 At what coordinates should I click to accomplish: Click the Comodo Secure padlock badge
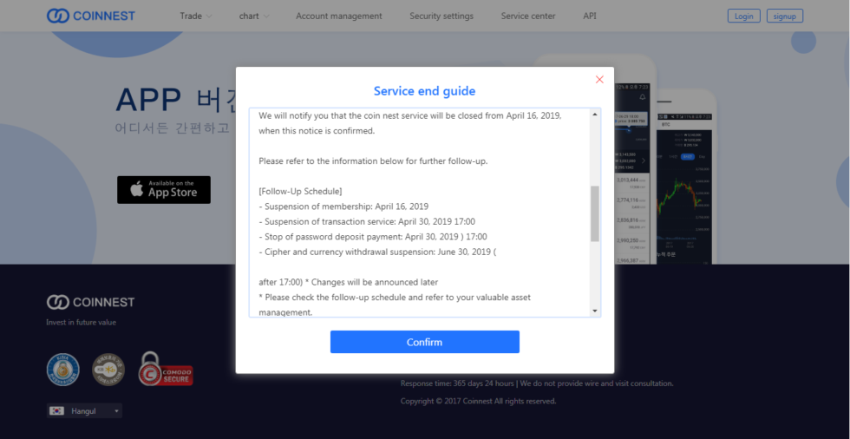click(165, 370)
